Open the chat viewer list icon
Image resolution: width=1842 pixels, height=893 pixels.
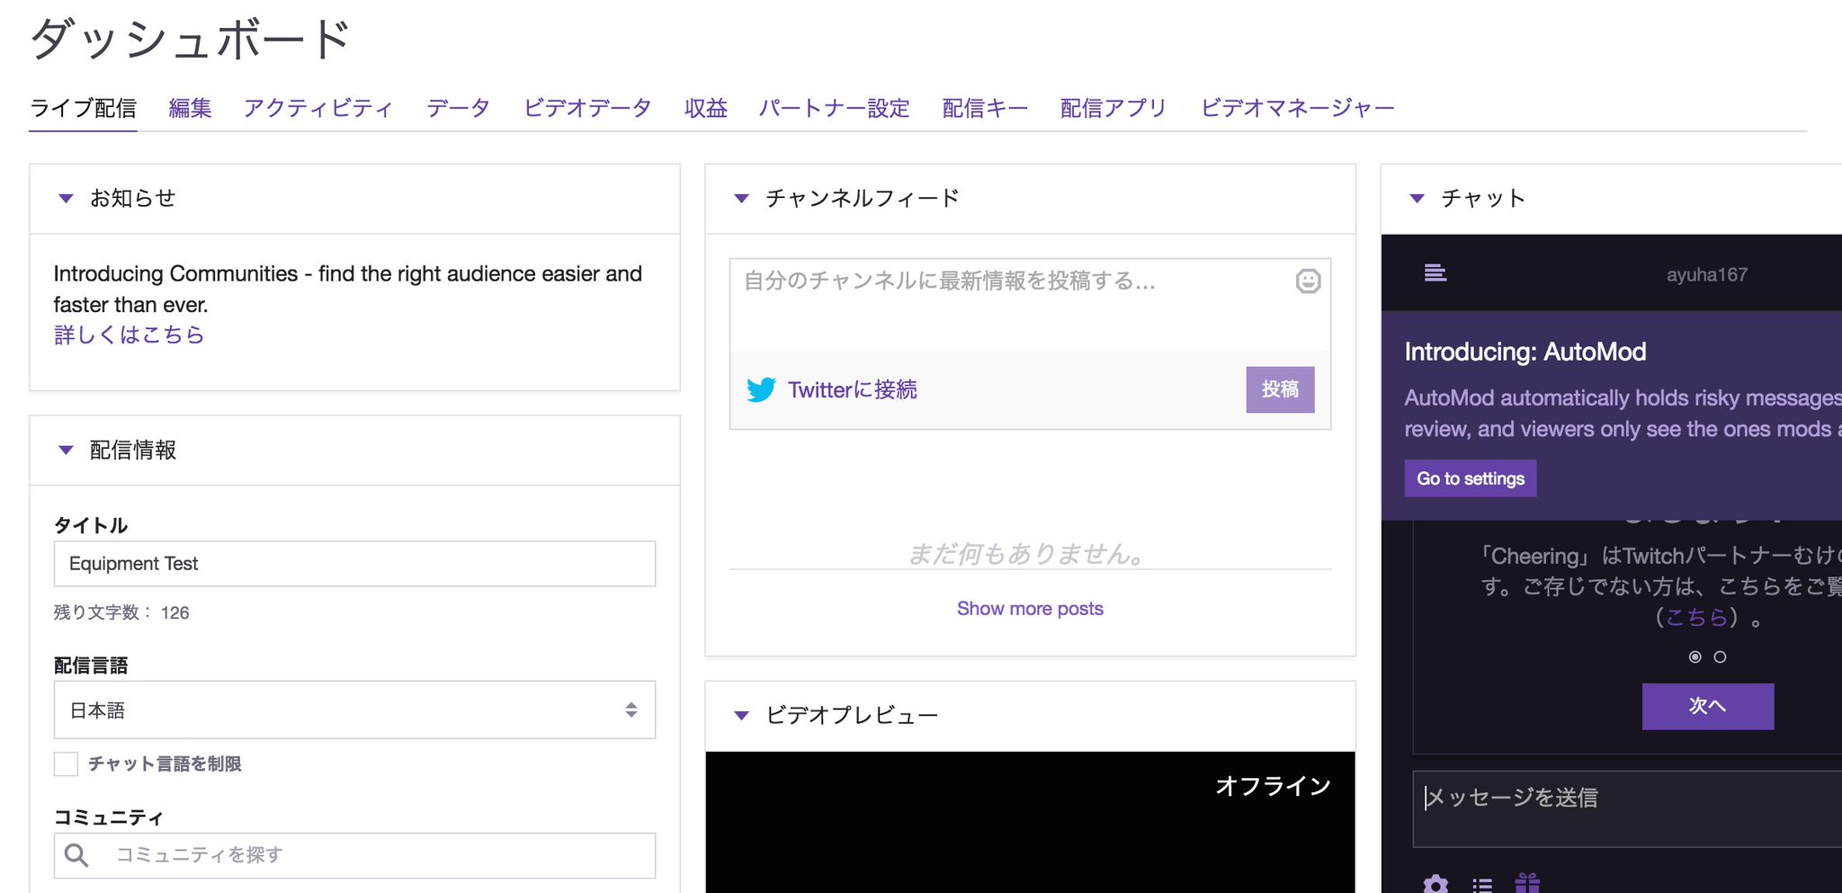[x=1482, y=885]
